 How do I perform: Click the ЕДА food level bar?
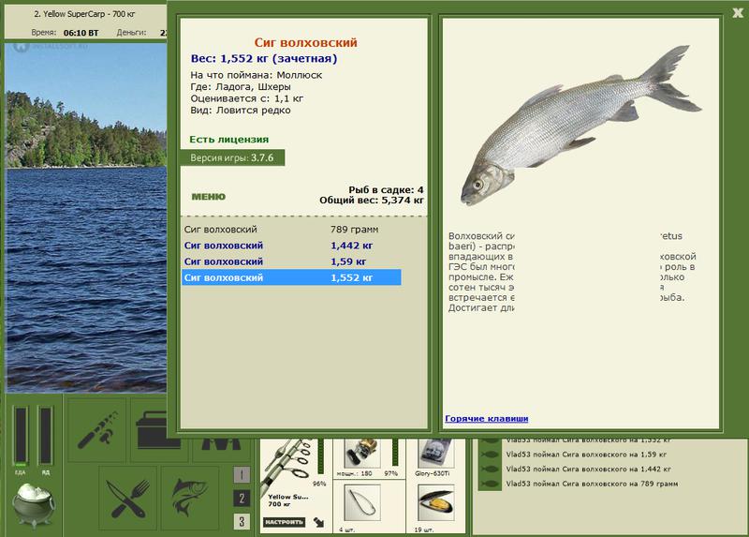click(x=20, y=436)
